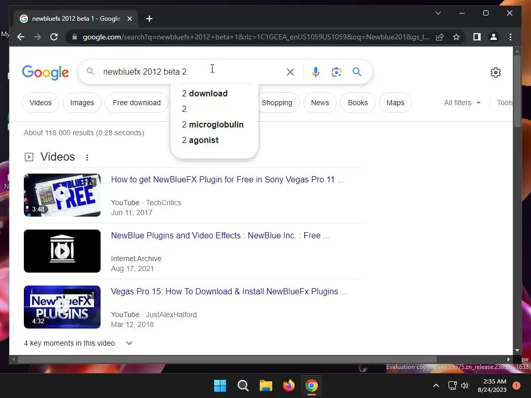Image resolution: width=531 pixels, height=398 pixels.
Task: Bookmark this tab with star icon
Action: coord(456,37)
